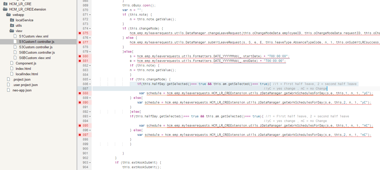Collapse the code block at line 903
380x170 pixels.
[90, 163]
